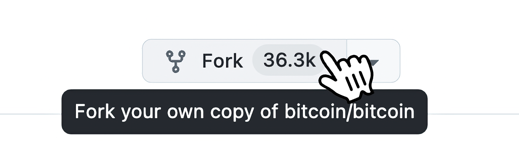Viewport: 519px width, 168px height.
Task: View the 36.3k forks counter
Action: pos(289,60)
